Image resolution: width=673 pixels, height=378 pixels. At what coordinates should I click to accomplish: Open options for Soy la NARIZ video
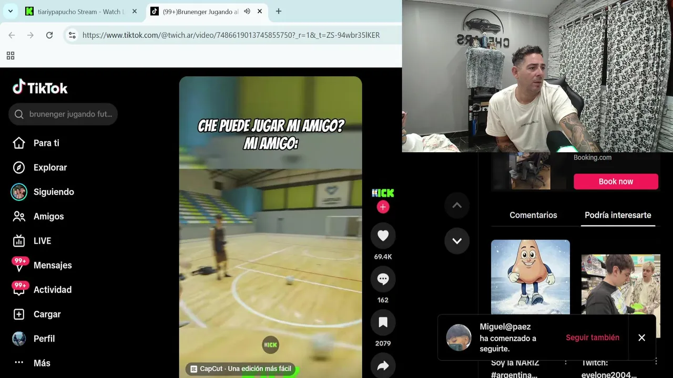(566, 362)
